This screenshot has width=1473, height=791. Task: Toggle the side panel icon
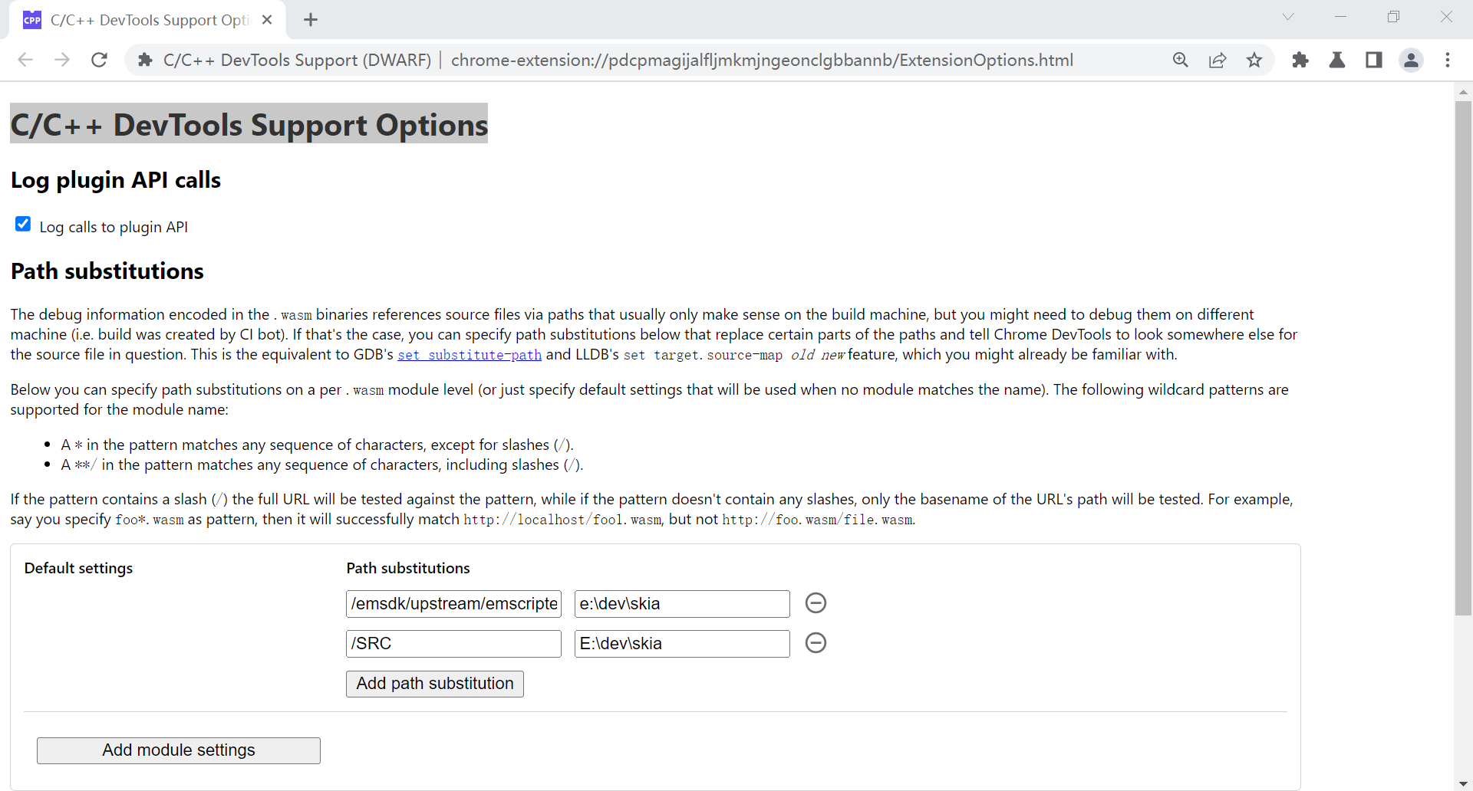pos(1374,60)
